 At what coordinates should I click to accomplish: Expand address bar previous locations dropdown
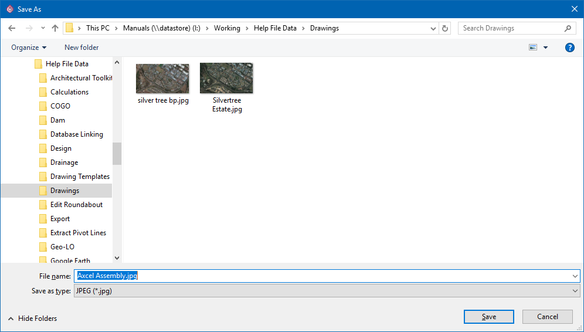click(433, 28)
